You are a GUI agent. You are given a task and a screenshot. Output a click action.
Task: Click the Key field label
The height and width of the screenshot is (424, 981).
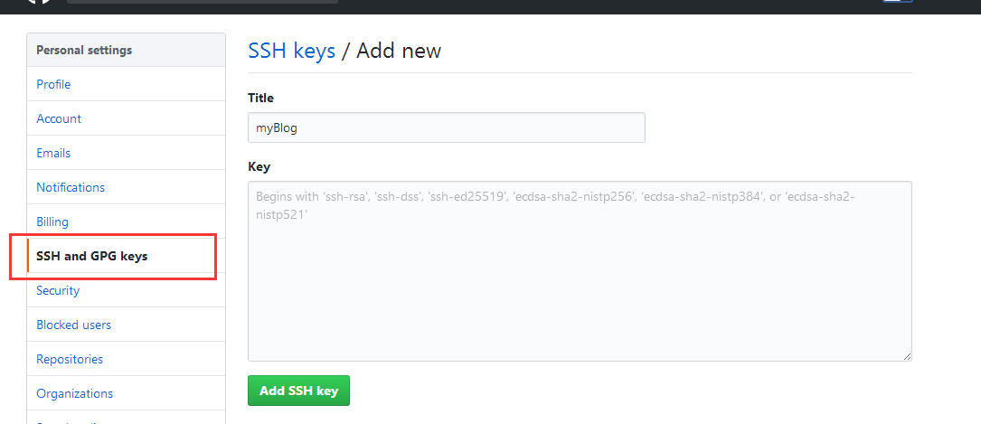click(259, 166)
